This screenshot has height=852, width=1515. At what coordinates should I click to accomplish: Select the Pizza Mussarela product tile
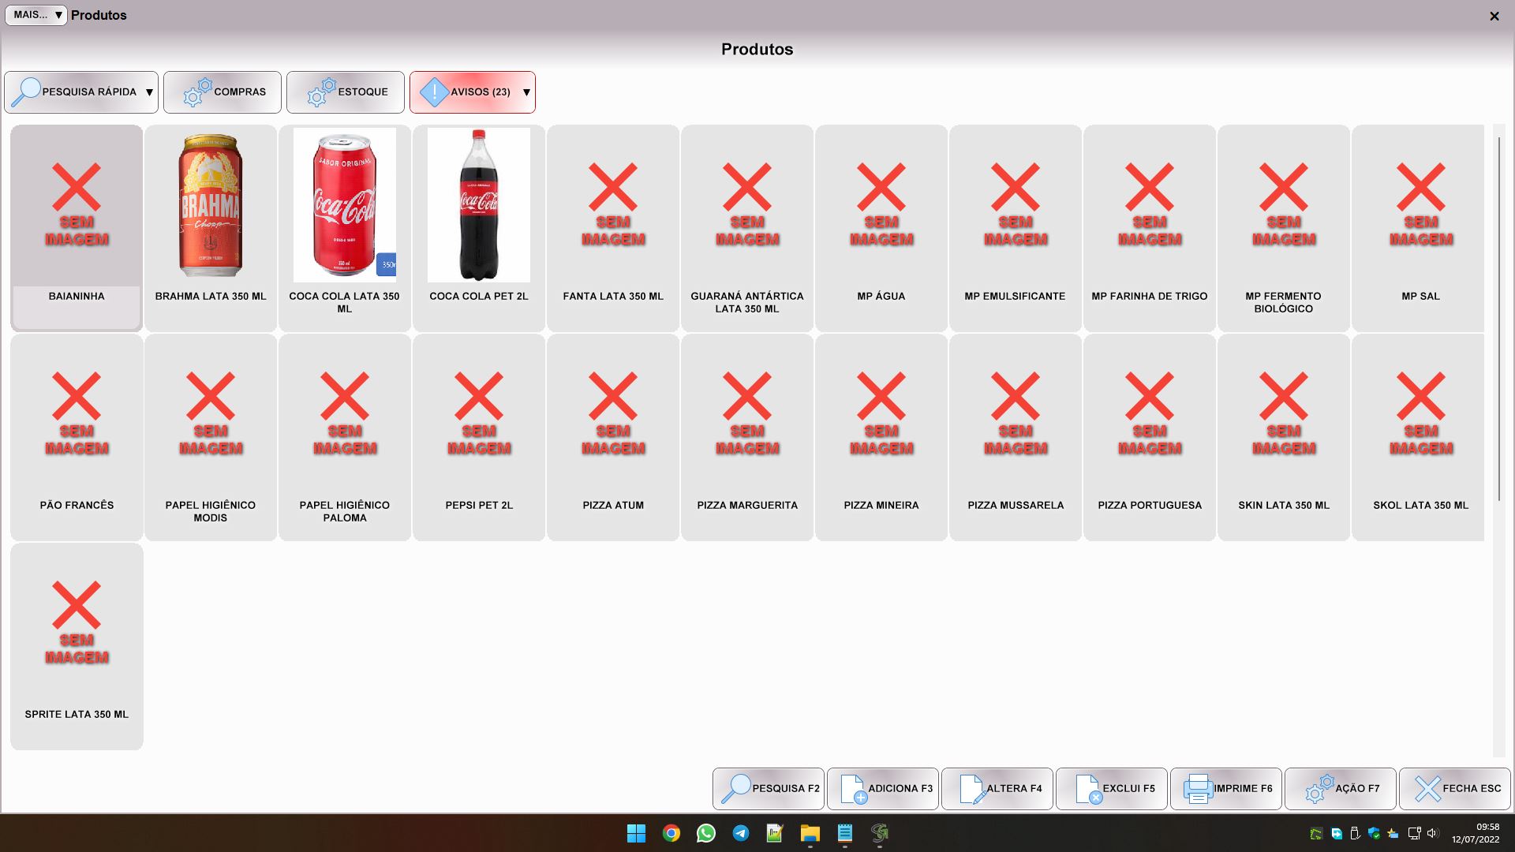(1016, 436)
